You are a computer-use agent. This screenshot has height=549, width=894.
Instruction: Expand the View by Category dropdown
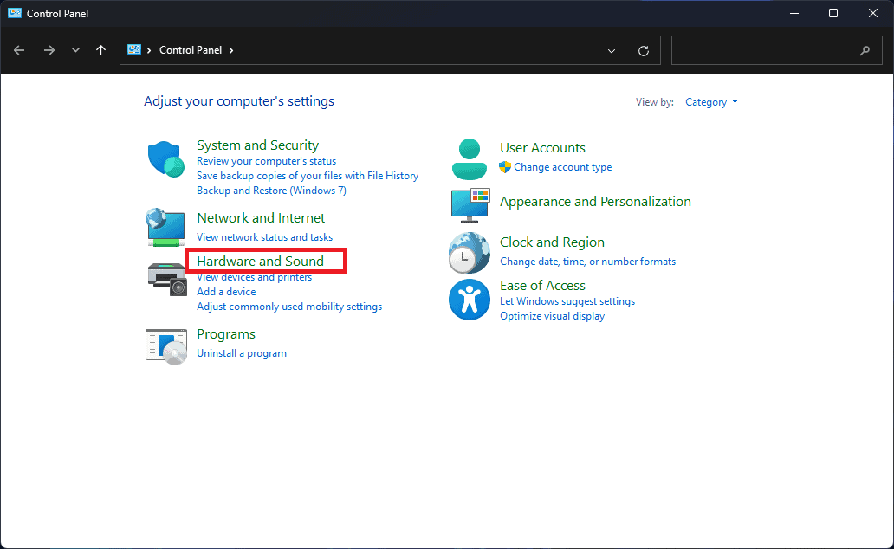point(711,102)
